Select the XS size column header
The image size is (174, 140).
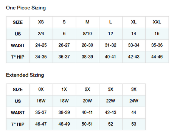tap(41, 22)
